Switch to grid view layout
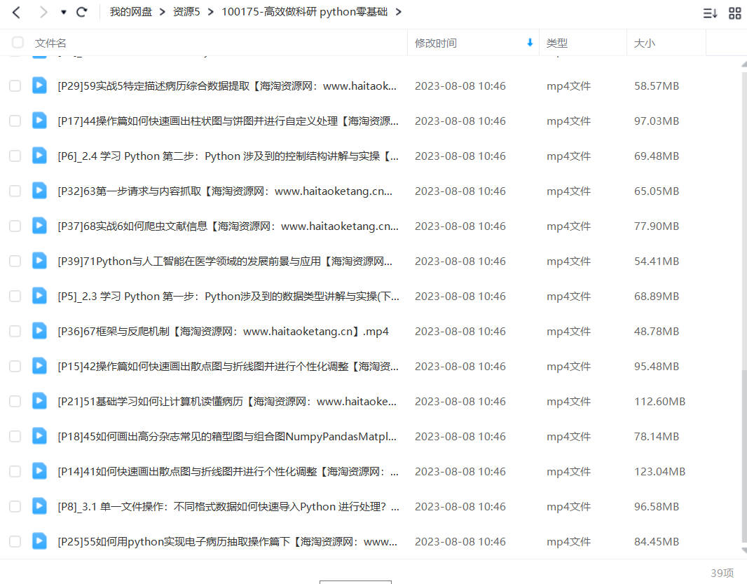 (735, 13)
